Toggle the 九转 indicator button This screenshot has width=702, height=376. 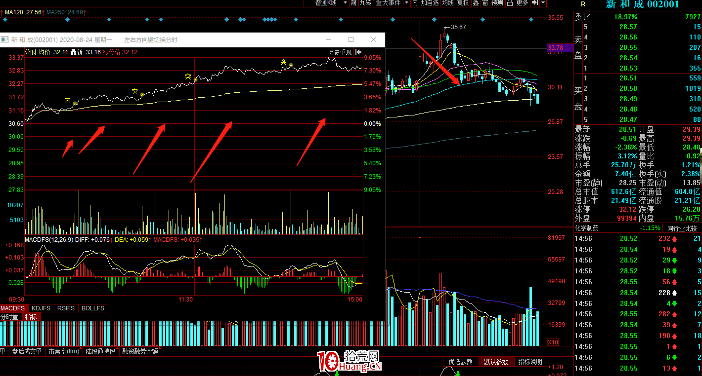[x=365, y=3]
